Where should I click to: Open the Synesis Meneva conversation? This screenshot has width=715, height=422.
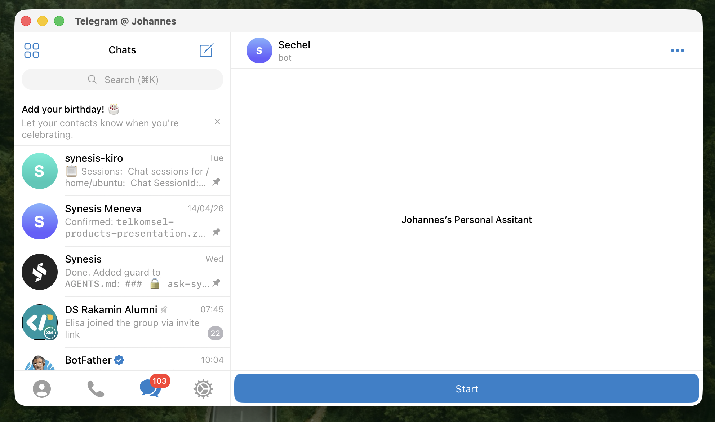tap(122, 221)
